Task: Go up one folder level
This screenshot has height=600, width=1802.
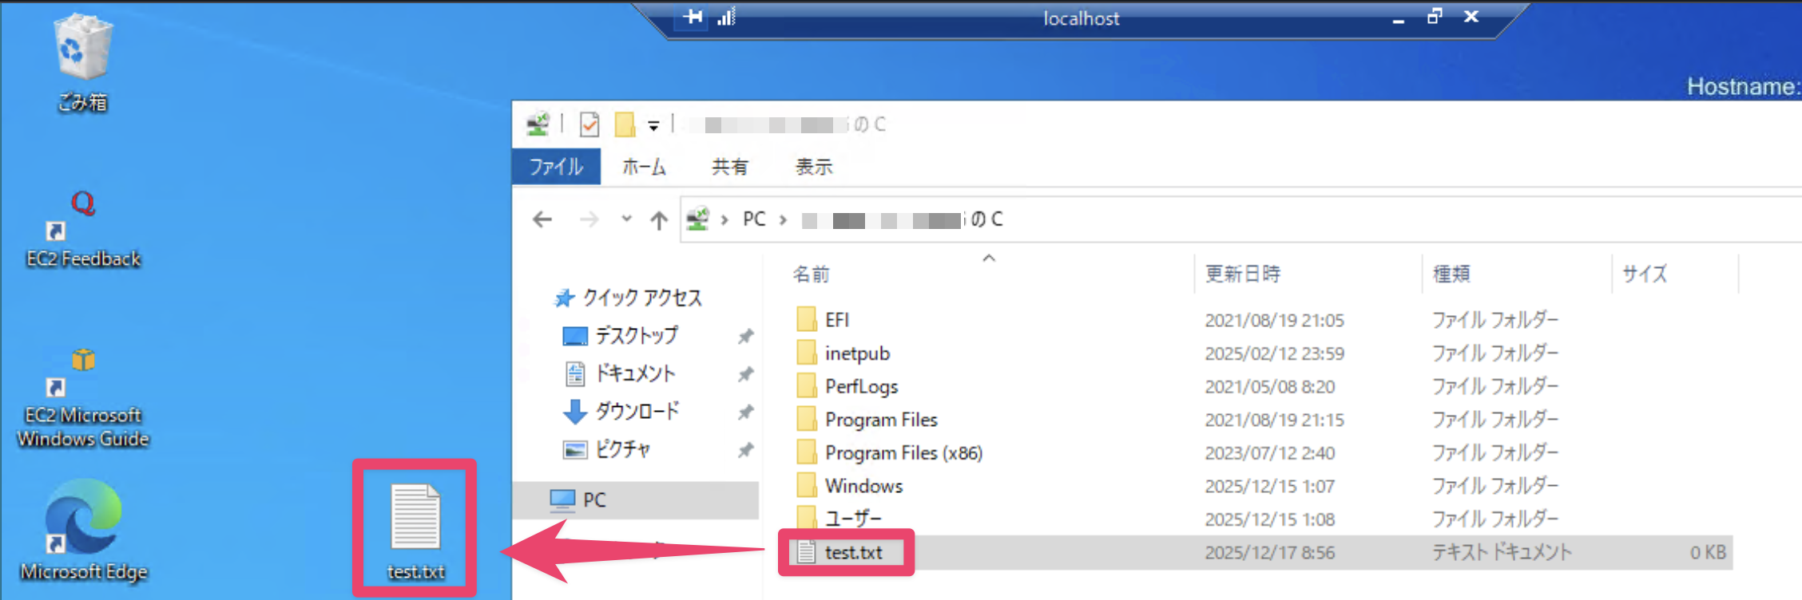Action: [658, 219]
